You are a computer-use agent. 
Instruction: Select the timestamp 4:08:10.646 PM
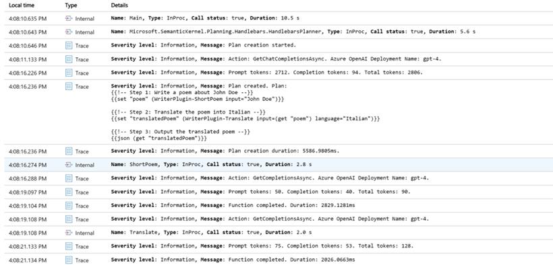(x=28, y=46)
